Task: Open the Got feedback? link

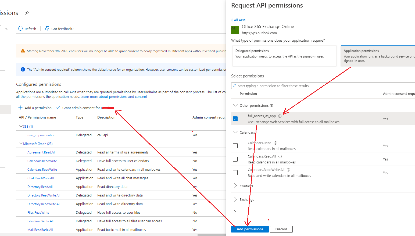Action: (x=62, y=29)
